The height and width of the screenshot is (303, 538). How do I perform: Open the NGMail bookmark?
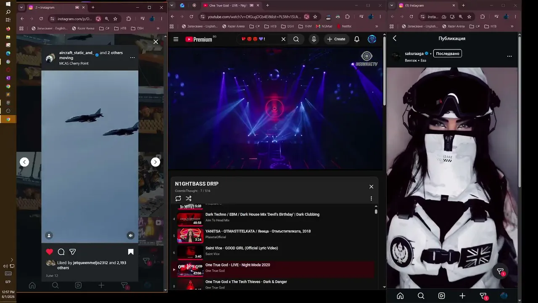[323, 26]
